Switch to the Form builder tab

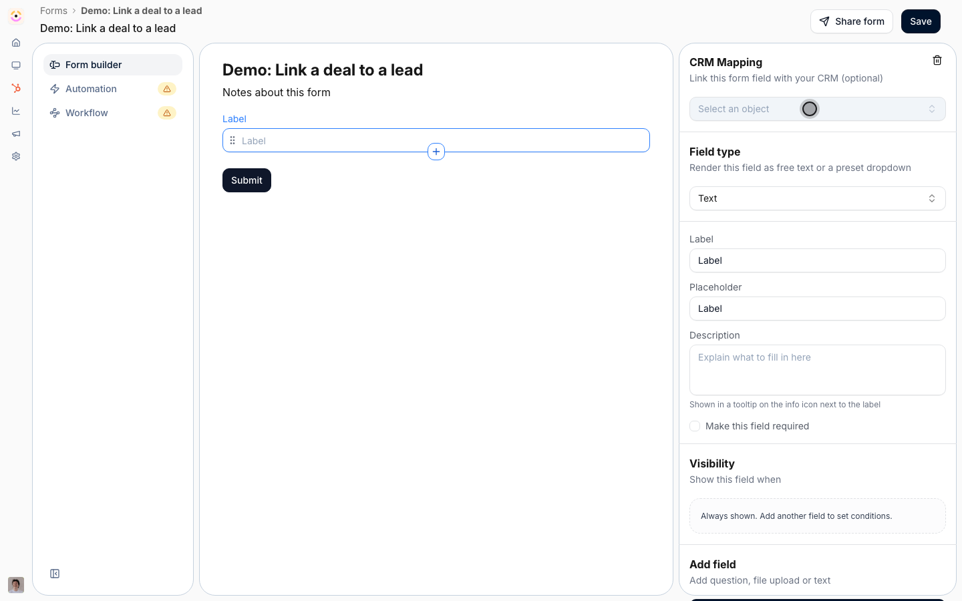click(113, 65)
